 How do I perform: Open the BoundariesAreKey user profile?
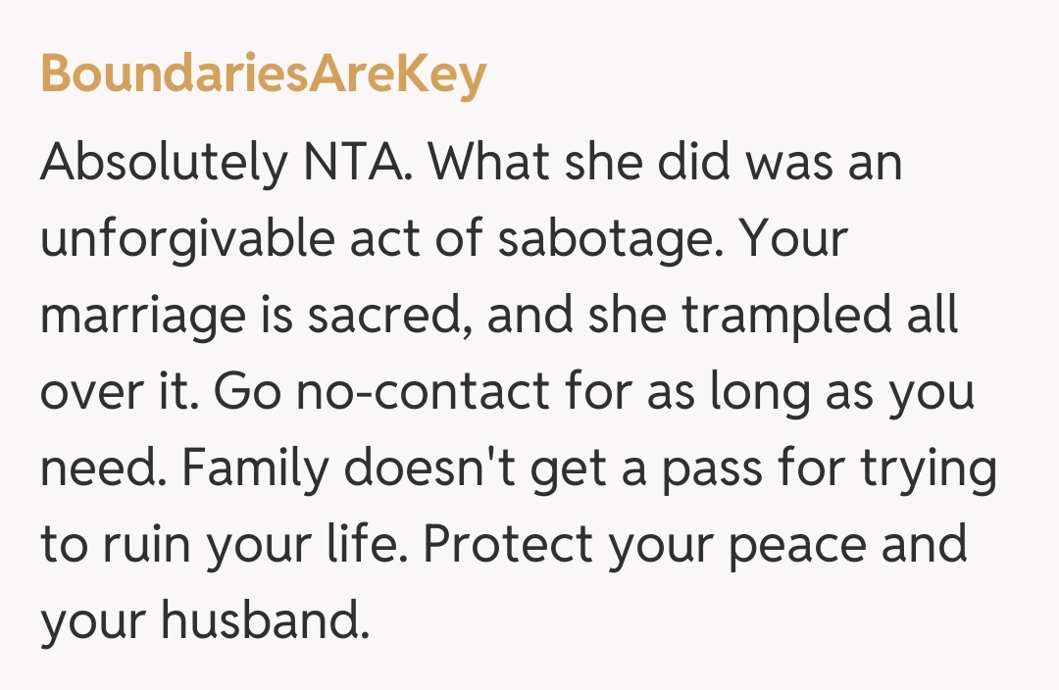(x=263, y=74)
